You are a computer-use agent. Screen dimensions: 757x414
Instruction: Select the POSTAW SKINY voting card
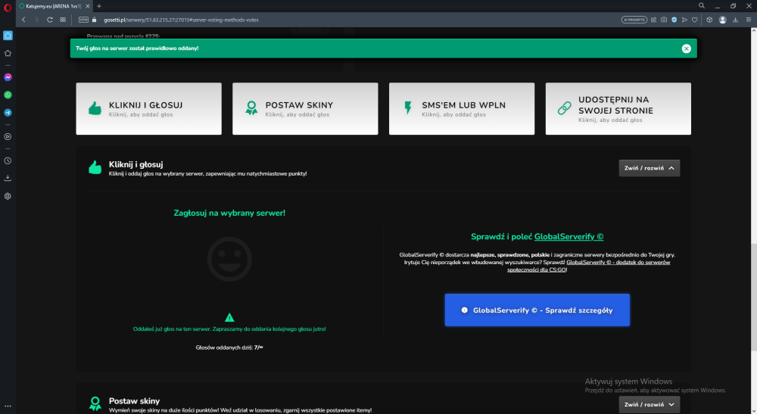point(305,108)
